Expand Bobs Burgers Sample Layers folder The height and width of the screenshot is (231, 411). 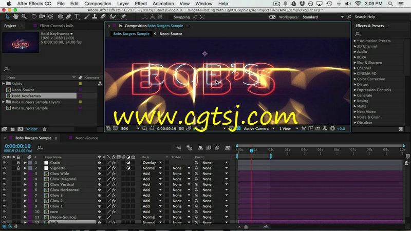tap(4, 102)
